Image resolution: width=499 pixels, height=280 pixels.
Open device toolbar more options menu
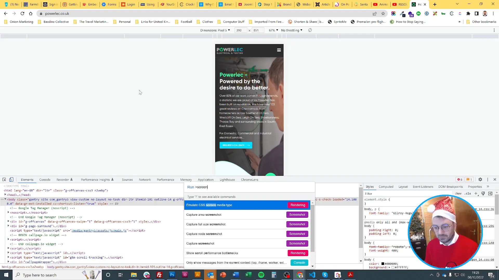pos(494,30)
